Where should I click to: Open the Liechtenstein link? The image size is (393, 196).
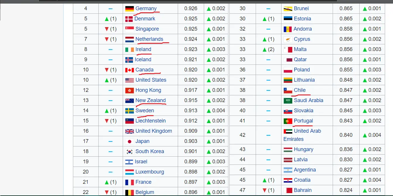[x=151, y=121]
